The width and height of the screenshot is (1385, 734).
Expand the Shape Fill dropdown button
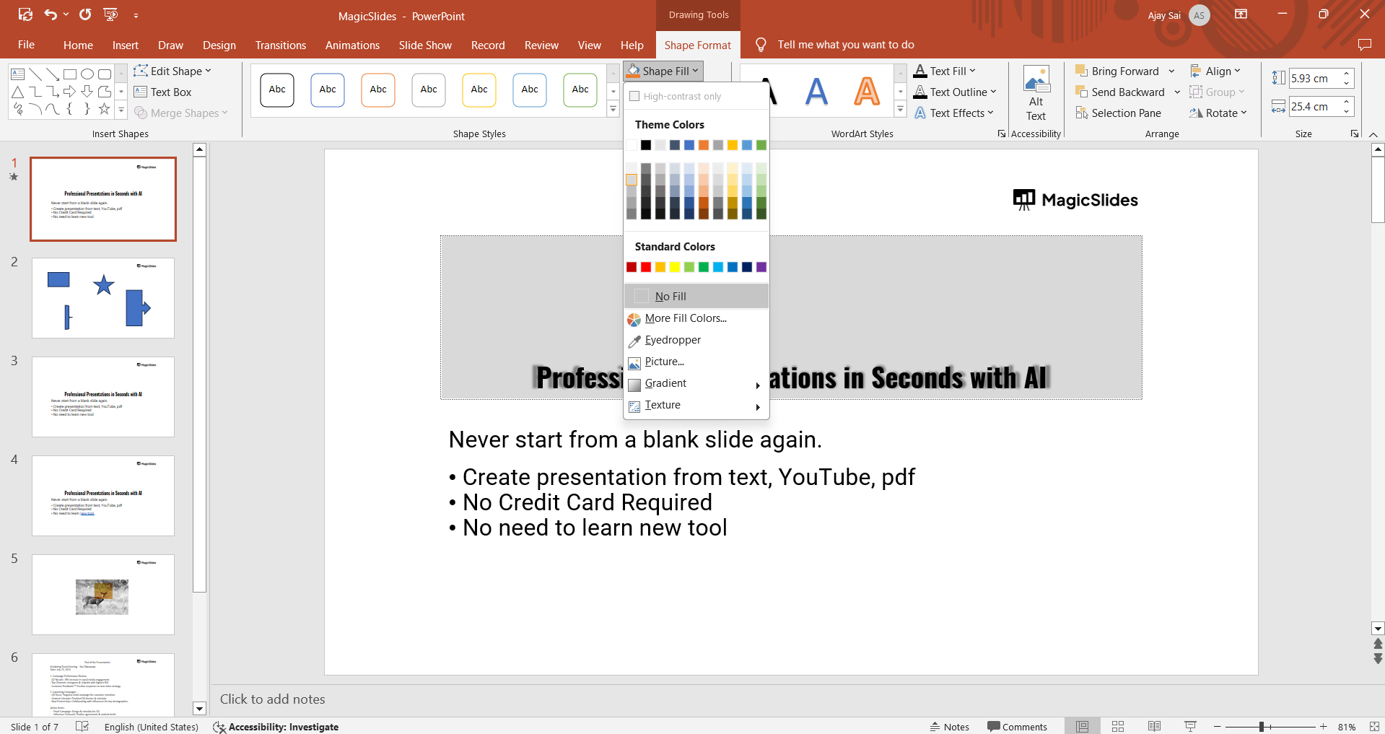pos(664,71)
